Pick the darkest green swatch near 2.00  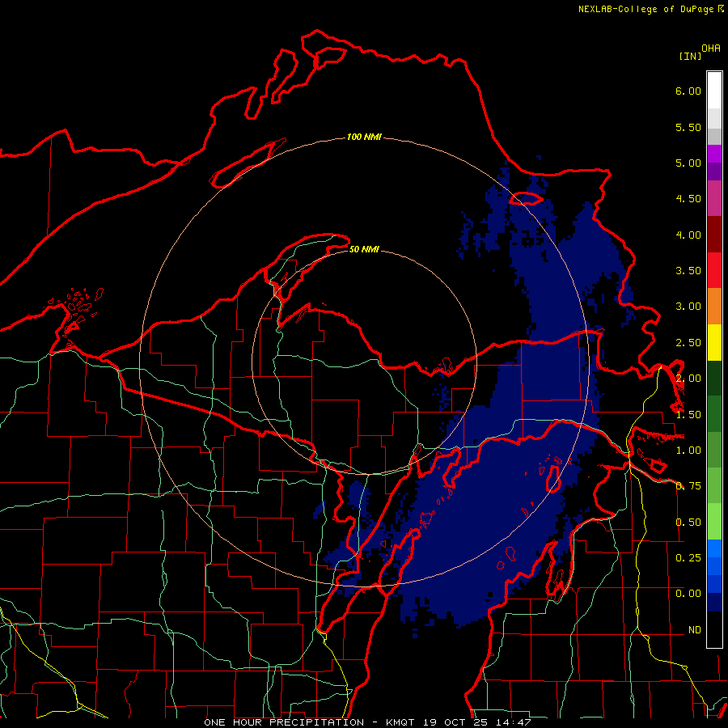(x=714, y=379)
